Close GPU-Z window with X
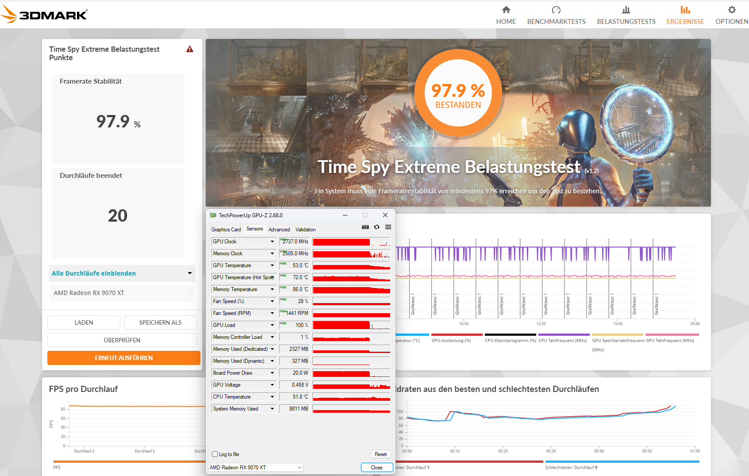 385,215
